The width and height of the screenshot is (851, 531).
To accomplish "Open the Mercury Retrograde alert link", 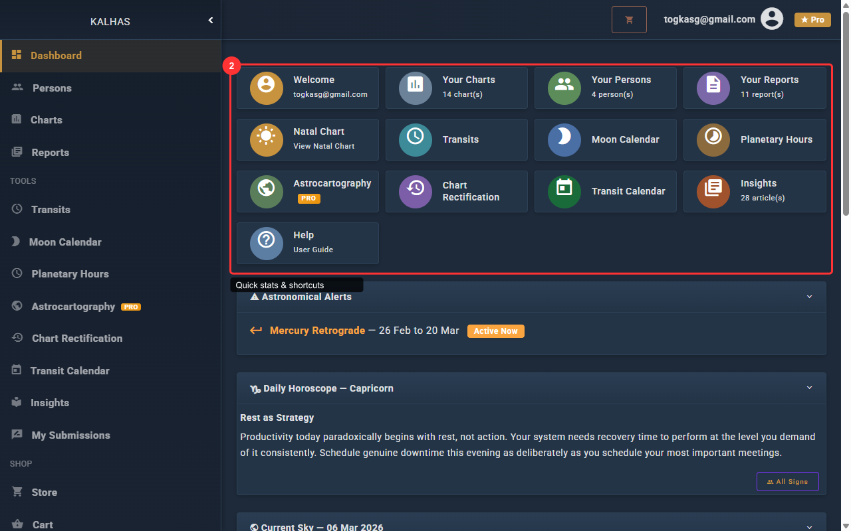I will pyautogui.click(x=317, y=331).
